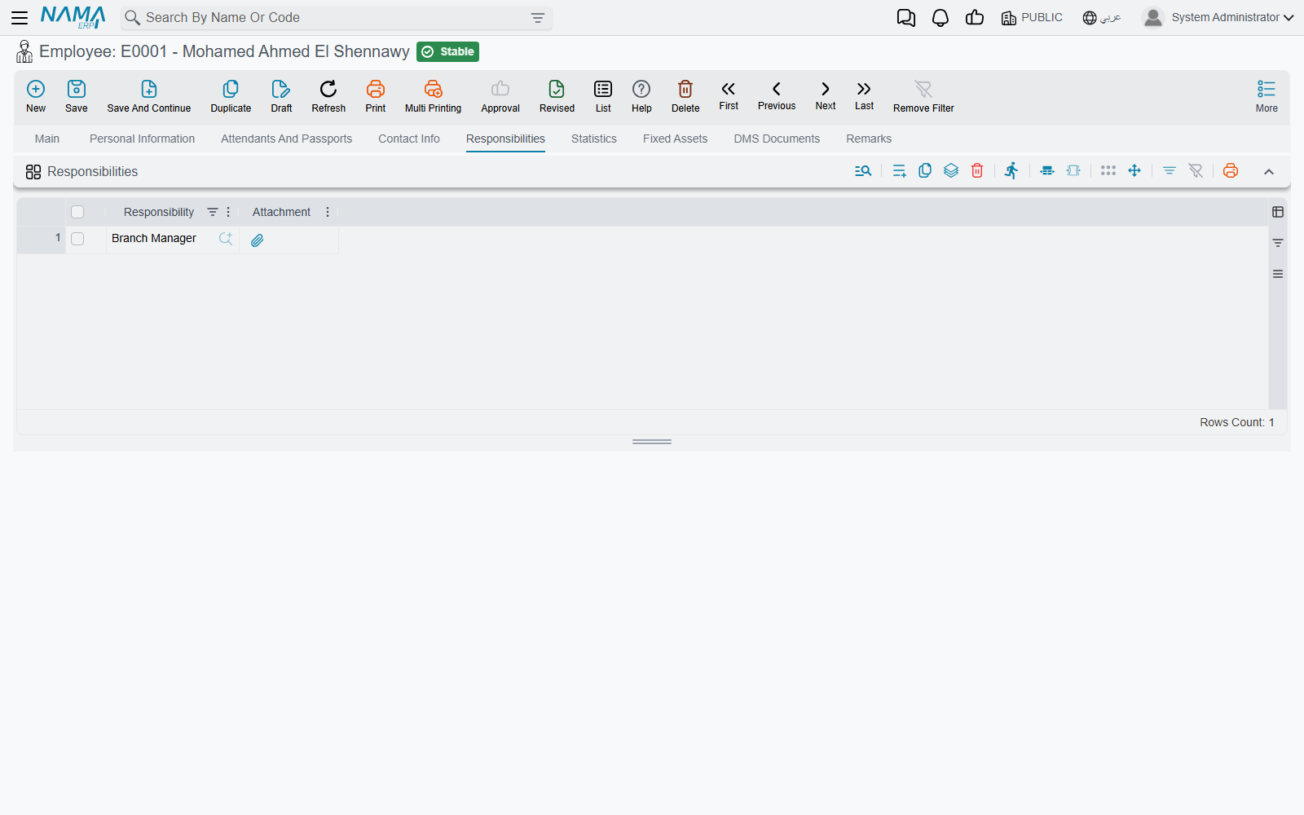The image size is (1304, 815).
Task: Open the Responsibility column filter icon
Action: [213, 212]
